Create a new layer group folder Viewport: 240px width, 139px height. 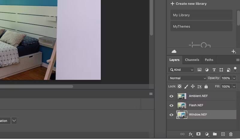(x=215, y=134)
